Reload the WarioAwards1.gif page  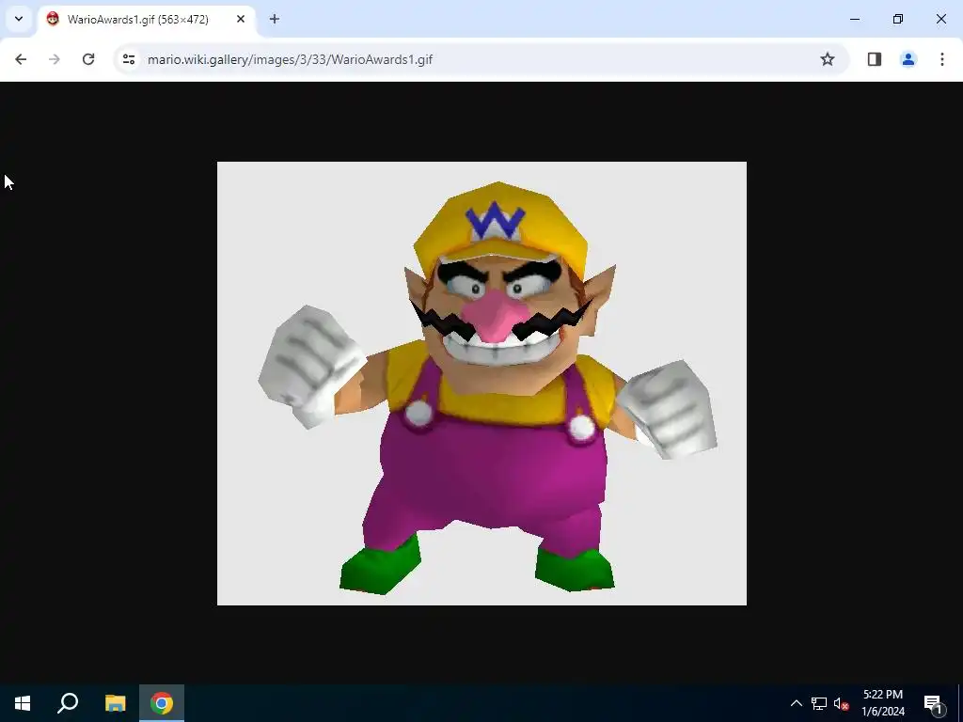(x=88, y=59)
